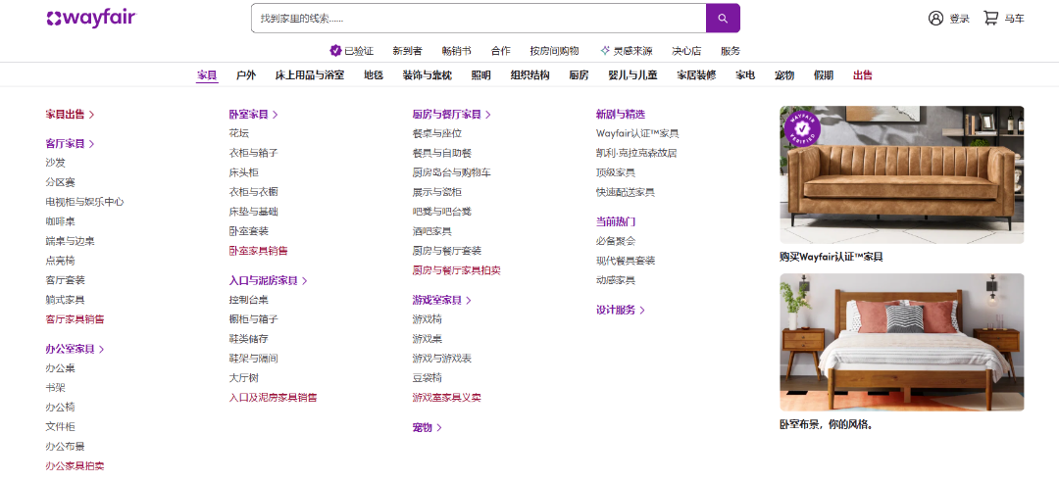Expand the 卧室家具 category heading
Image resolution: width=1059 pixels, height=483 pixels.
(253, 115)
